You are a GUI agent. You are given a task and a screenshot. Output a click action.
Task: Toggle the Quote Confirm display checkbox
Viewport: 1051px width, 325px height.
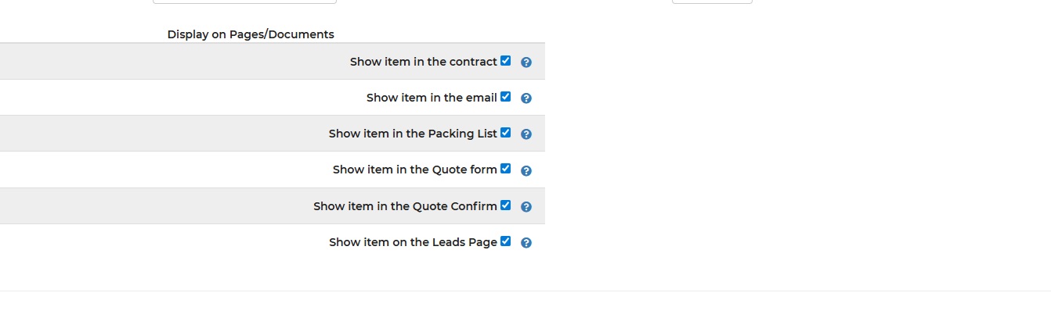pos(505,205)
